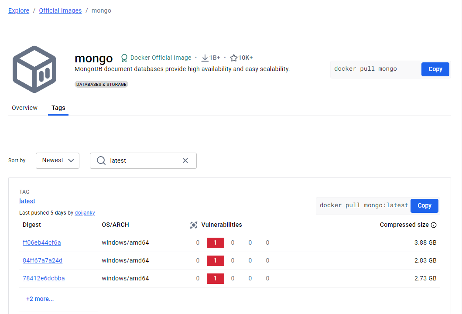Click red vulnerability badge in ff06eb44cf6a row
The height and width of the screenshot is (314, 462).
pyautogui.click(x=216, y=243)
